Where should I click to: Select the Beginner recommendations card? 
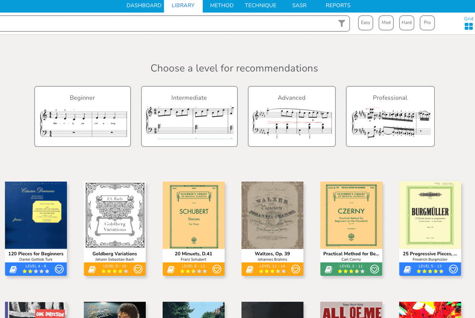click(x=82, y=116)
